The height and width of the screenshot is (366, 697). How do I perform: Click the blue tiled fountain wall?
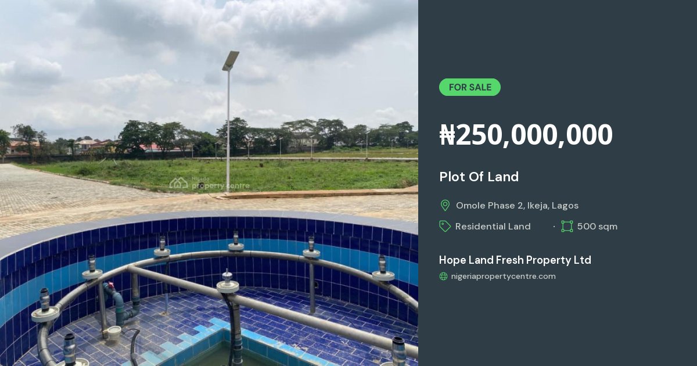point(209,239)
